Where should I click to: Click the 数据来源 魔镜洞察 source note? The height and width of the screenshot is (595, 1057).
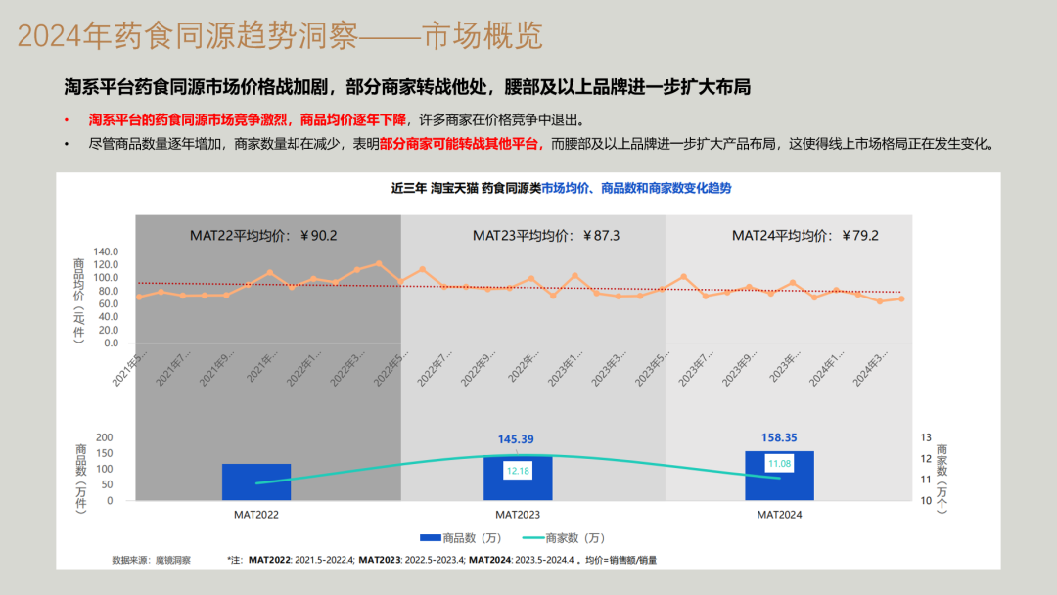click(x=151, y=560)
